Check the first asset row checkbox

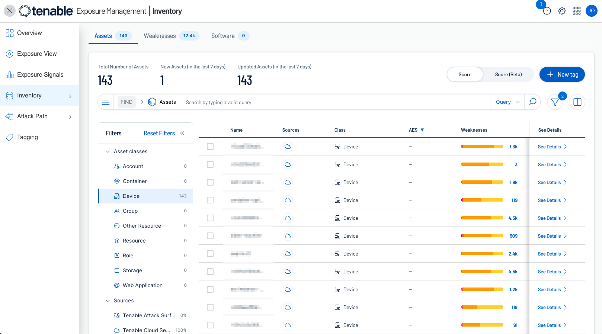210,147
